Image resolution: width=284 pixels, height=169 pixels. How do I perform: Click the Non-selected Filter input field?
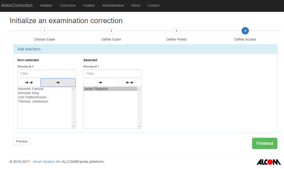click(47, 74)
